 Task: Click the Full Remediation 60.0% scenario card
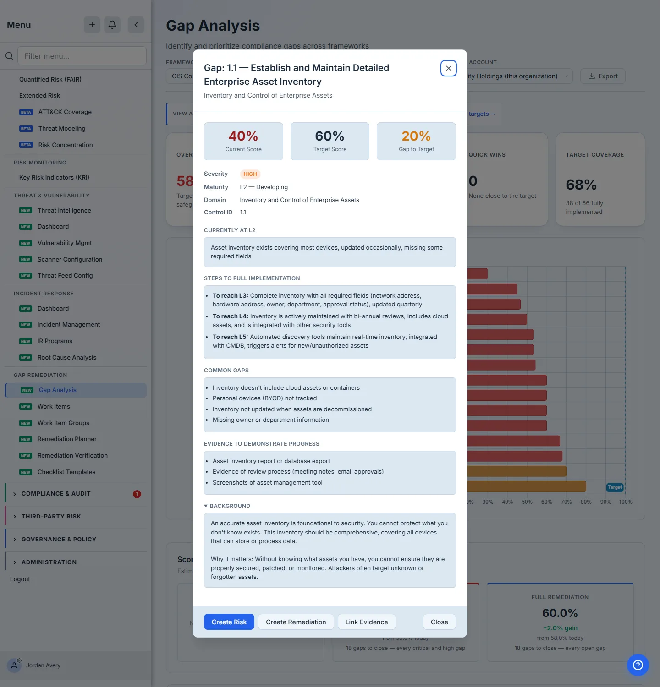pyautogui.click(x=560, y=622)
